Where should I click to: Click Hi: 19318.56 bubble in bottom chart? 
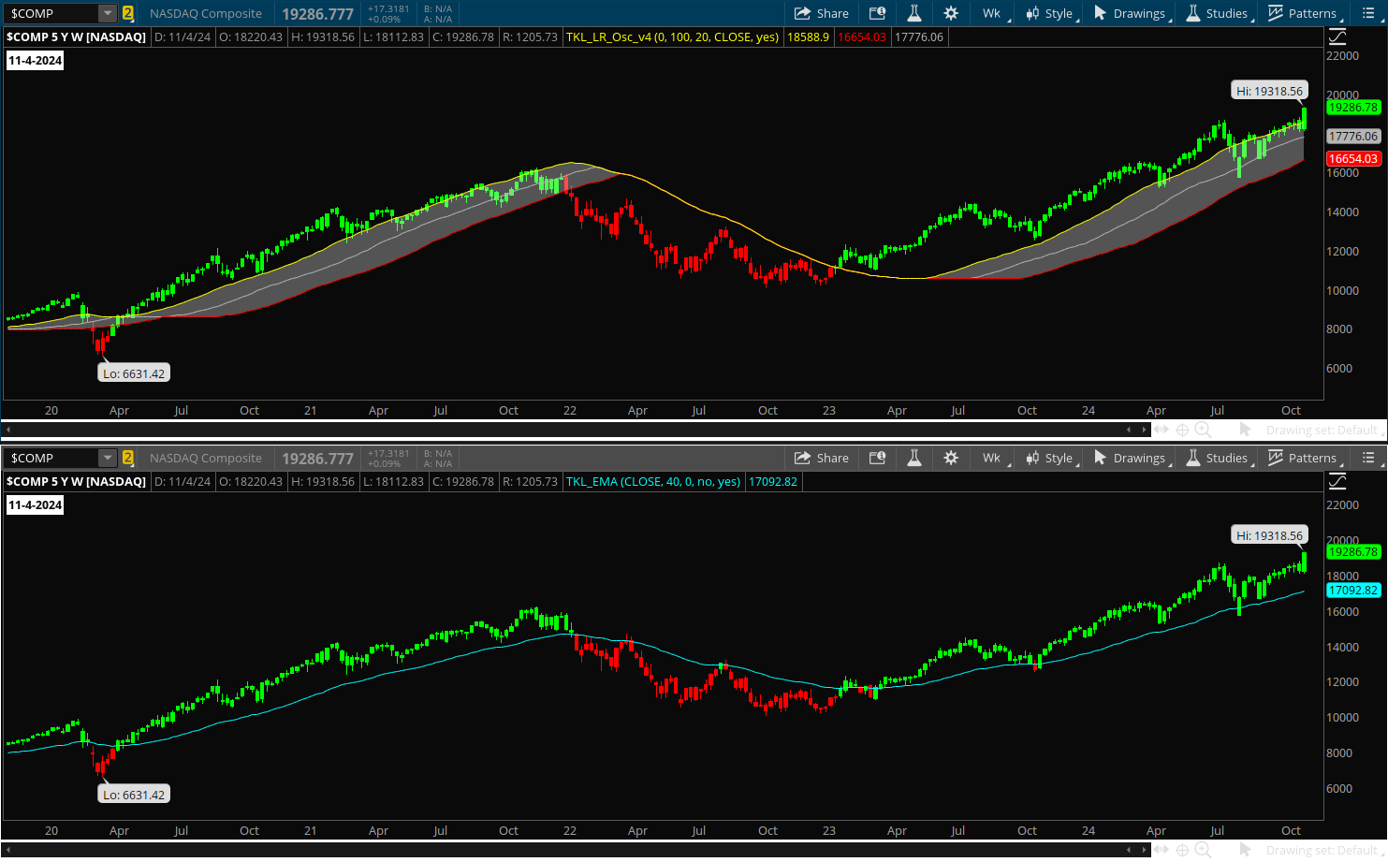1269,535
